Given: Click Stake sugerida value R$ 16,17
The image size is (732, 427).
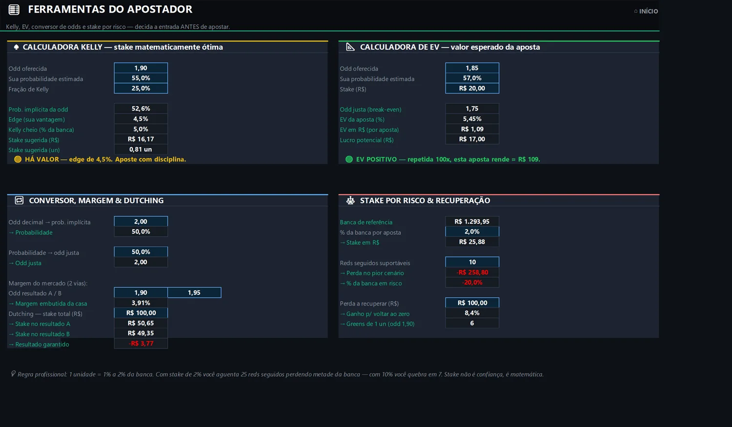Looking at the screenshot, I should point(141,139).
